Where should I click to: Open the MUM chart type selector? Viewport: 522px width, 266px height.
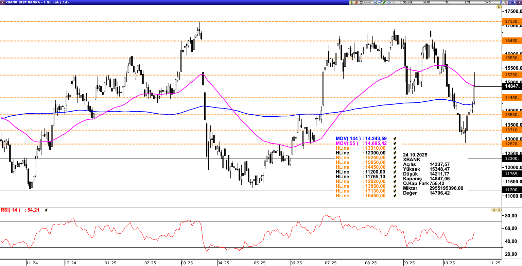[427, 2]
